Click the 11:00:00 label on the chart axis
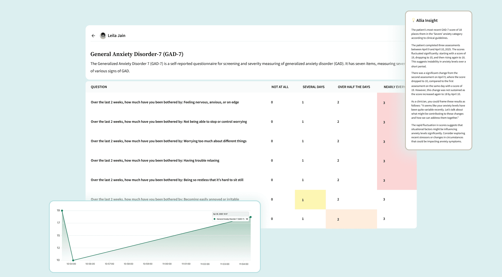502x277 pixels. point(167,264)
